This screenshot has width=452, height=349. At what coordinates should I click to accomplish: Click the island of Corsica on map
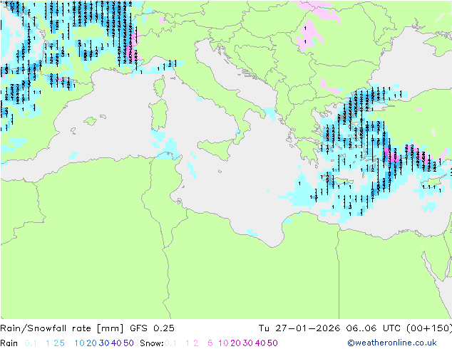159,86
